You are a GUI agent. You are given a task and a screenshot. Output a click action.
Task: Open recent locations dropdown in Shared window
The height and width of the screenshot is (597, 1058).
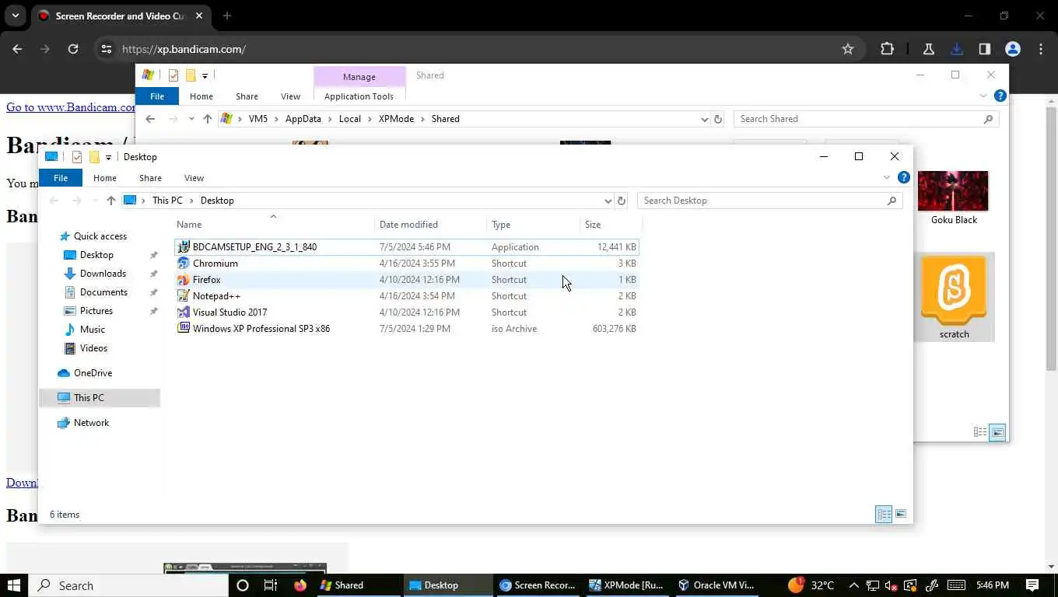click(x=191, y=119)
